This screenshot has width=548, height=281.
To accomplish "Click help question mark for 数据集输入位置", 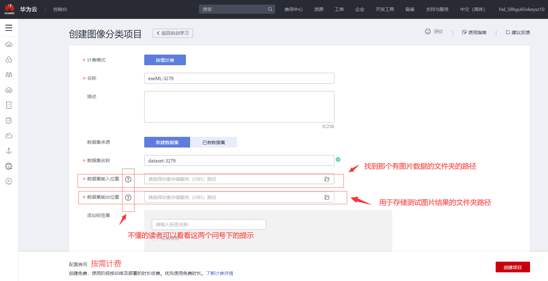I will click(128, 179).
